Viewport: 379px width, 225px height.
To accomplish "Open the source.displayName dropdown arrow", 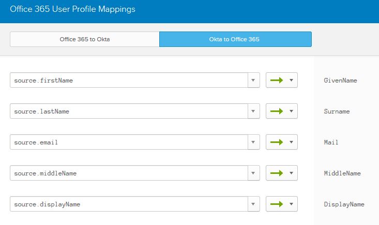I will (253, 204).
